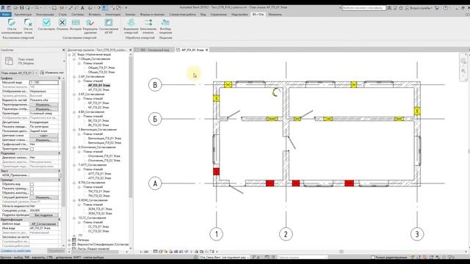The height and width of the screenshot is (264, 470).
Task: Collapse the 3.КР_Согласование tree node
Action: (74, 95)
